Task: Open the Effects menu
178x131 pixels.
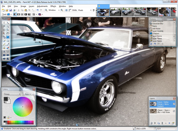Action: pyautogui.click(x=53, y=6)
